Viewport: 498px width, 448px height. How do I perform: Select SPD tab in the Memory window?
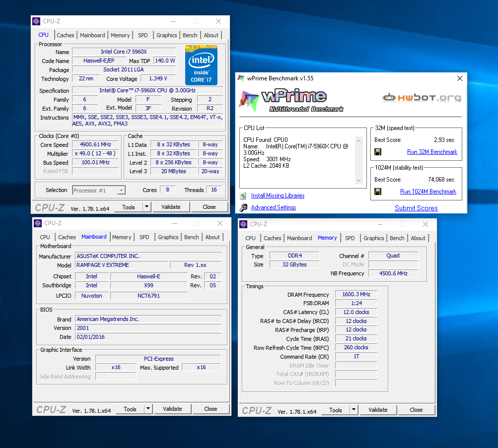[350, 238]
